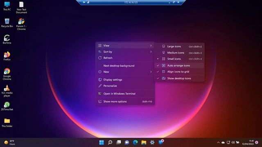
Task: Open network status tray icon
Action: pos(228,143)
